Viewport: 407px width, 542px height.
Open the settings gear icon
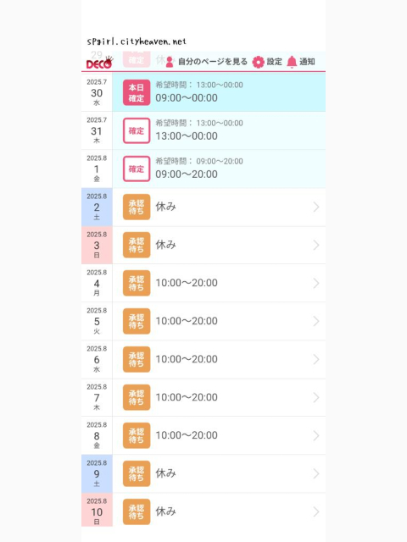click(x=258, y=62)
